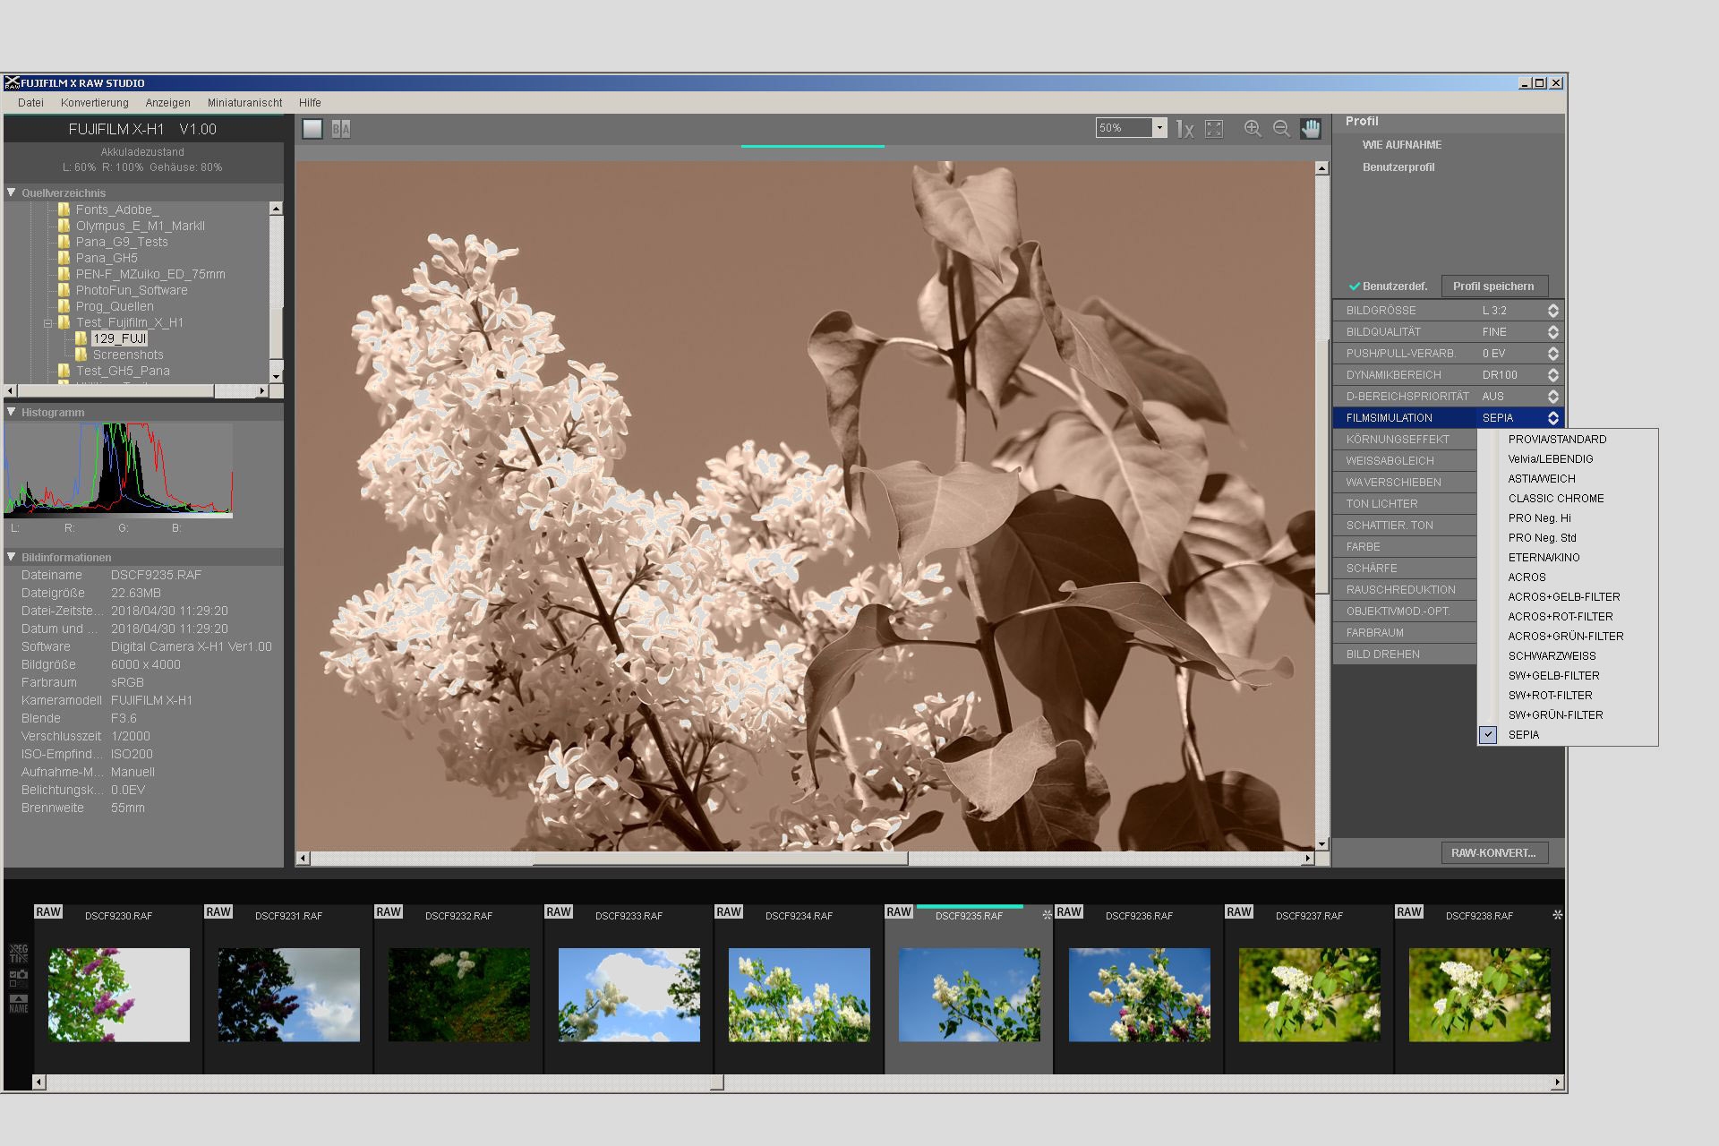1719x1146 pixels.
Task: Collapse the Bildinformationen panel
Action: pyautogui.click(x=12, y=557)
